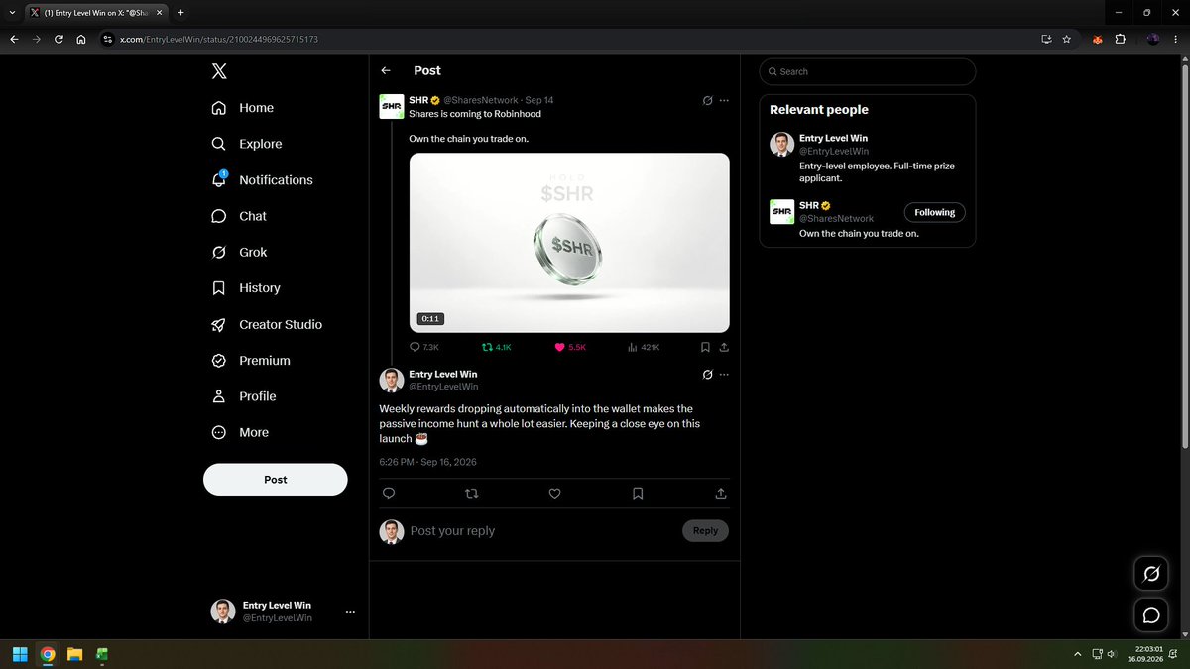Open the more options on SHR post
1190x669 pixels.
pyautogui.click(x=724, y=100)
